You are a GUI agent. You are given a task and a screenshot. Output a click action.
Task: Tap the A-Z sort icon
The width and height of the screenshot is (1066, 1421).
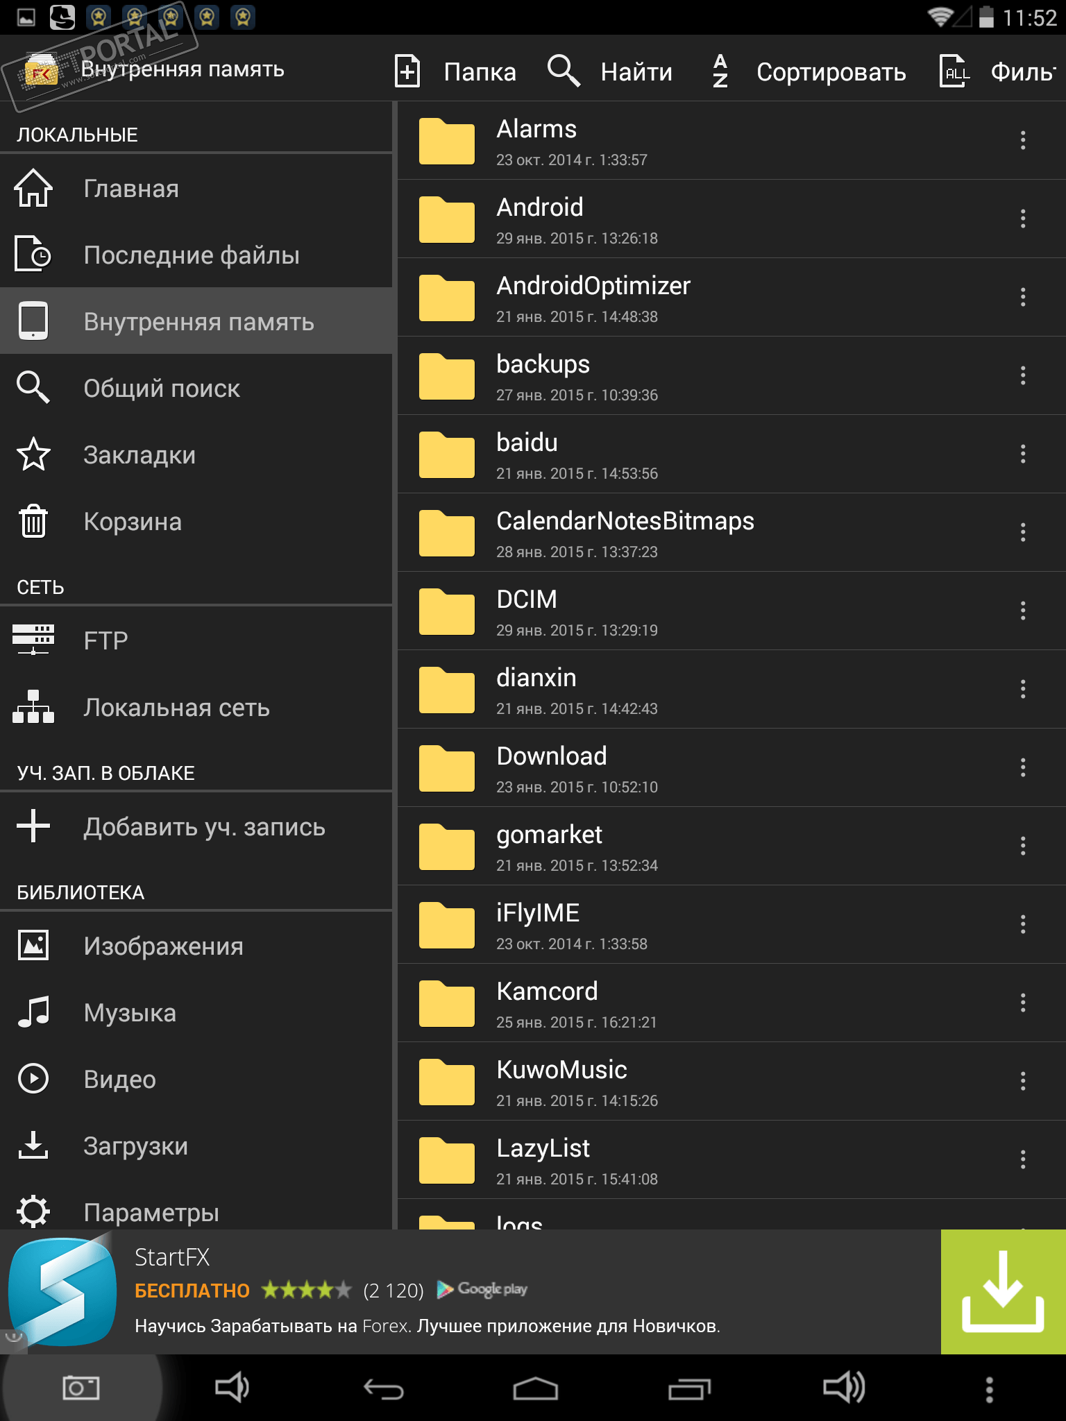point(720,71)
